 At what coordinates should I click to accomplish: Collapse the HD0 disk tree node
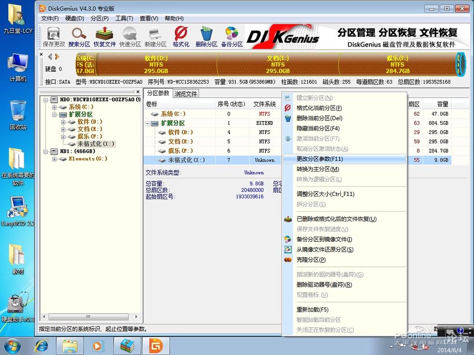(45, 99)
